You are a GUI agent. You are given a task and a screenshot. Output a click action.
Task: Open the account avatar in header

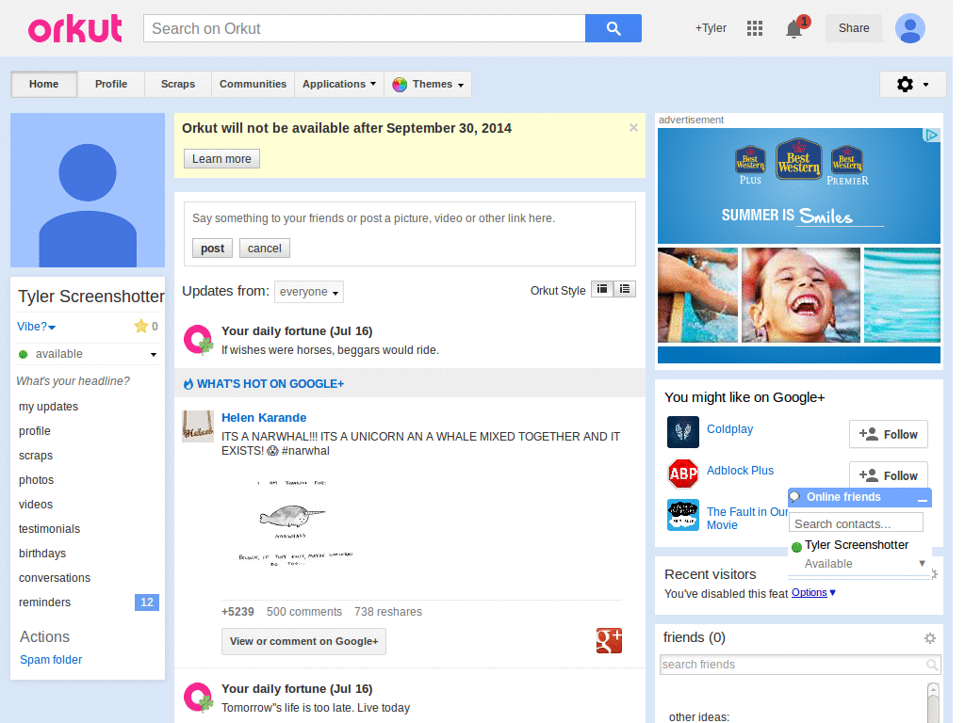(x=909, y=28)
